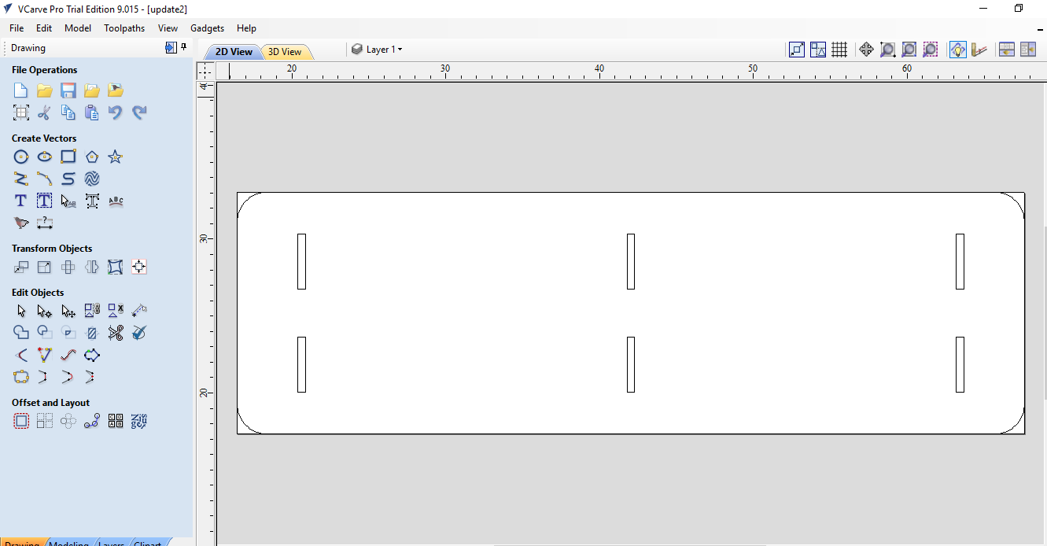Select the Dimension tool
This screenshot has height=546, width=1047.
[x=45, y=223]
